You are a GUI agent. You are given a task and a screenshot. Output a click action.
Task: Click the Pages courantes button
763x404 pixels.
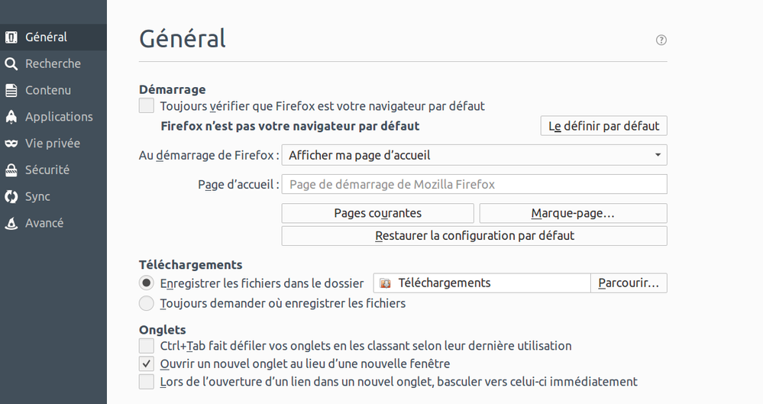point(377,213)
